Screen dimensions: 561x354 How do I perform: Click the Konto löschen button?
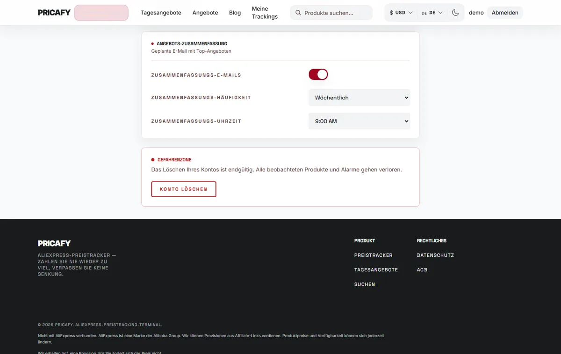184,189
